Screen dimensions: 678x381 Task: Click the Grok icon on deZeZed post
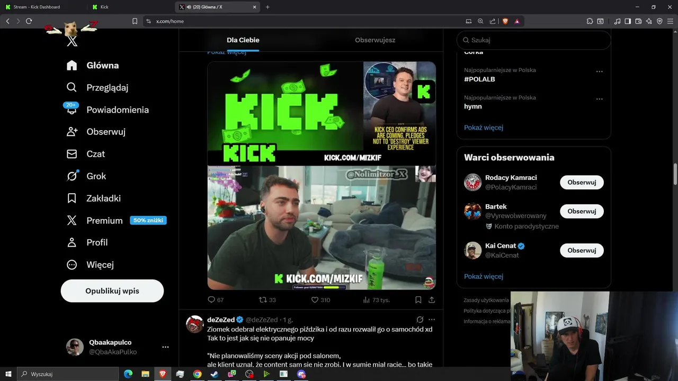[x=420, y=320]
